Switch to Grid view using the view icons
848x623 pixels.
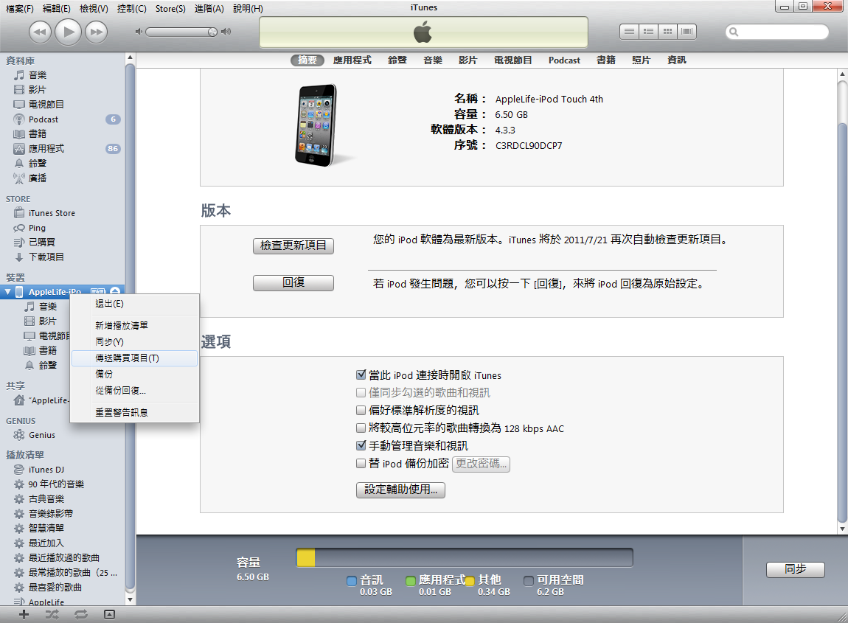[667, 32]
